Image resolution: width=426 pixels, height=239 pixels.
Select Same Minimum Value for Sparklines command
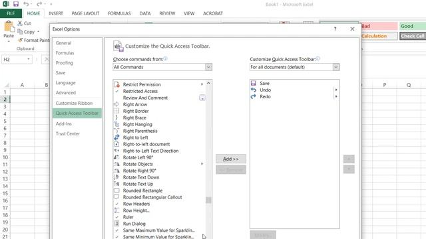pos(159,236)
